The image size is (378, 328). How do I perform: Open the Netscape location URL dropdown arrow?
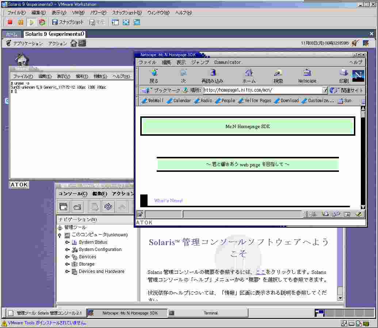tap(325, 90)
